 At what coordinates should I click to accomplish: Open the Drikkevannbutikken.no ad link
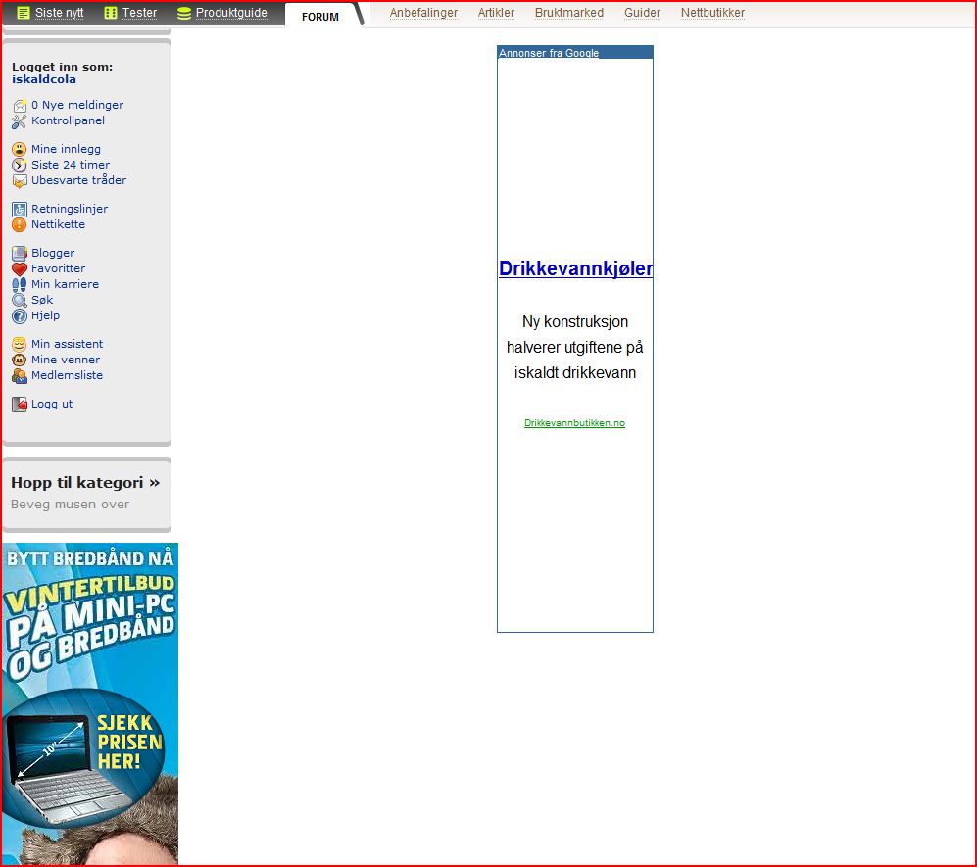tap(574, 423)
